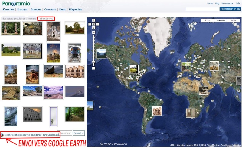Zoom out with the minus button
This screenshot has height=148, width=242.
click(x=94, y=68)
